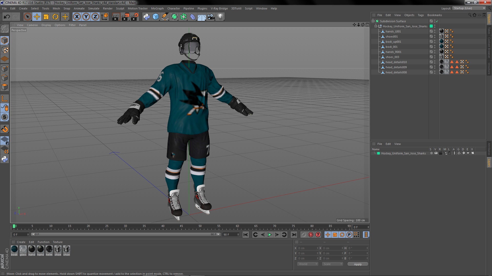Go to start of animation

tap(245, 235)
